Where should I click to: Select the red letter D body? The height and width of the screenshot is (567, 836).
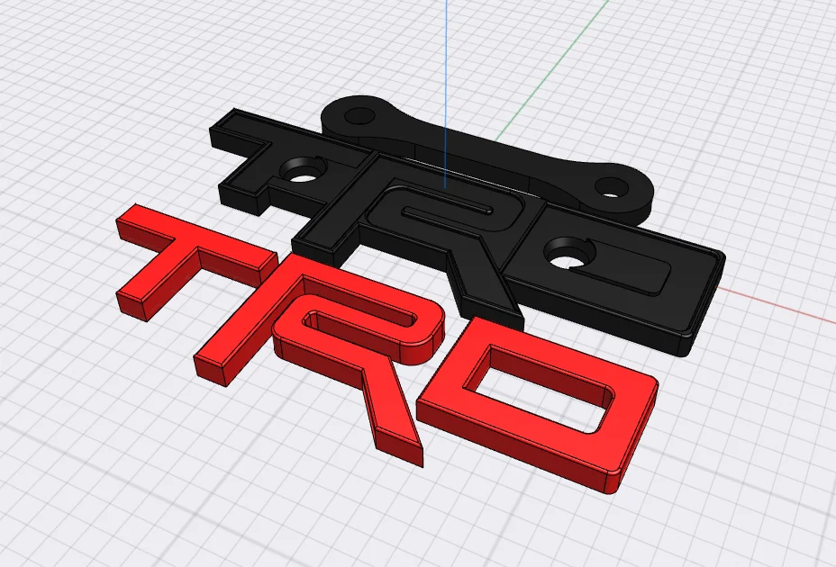pos(539,405)
